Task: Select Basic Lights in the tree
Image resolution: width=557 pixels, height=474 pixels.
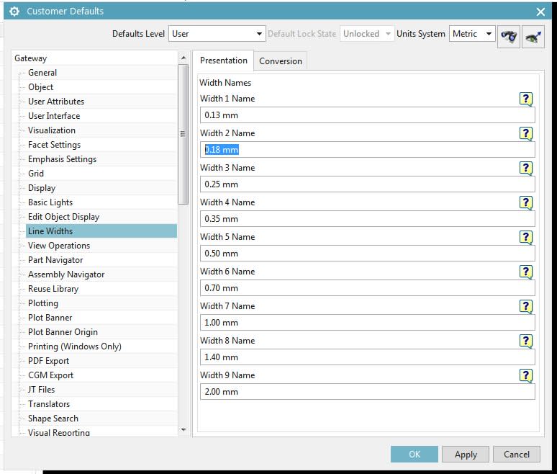Action: pos(50,202)
